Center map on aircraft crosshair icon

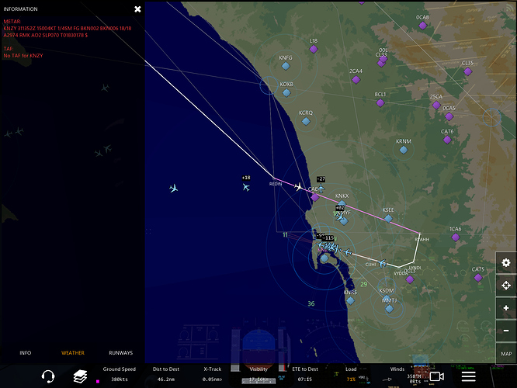point(506,285)
